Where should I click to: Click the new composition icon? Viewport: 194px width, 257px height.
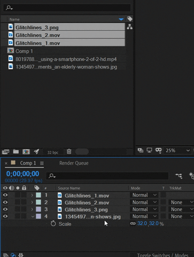(26, 152)
